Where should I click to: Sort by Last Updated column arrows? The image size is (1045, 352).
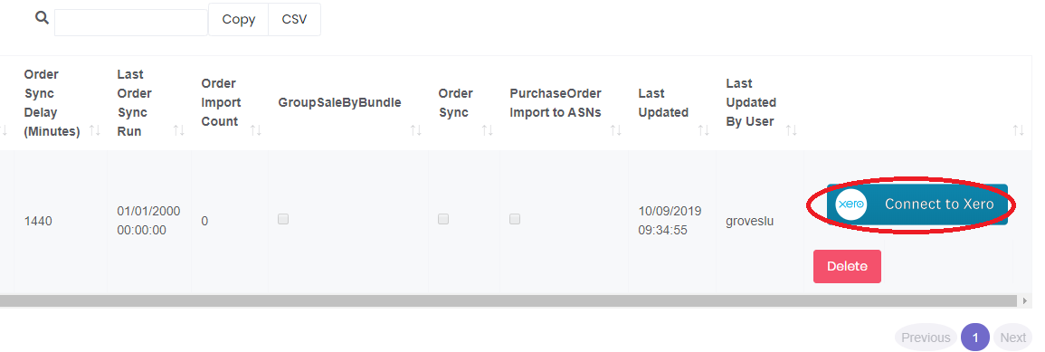click(x=704, y=130)
